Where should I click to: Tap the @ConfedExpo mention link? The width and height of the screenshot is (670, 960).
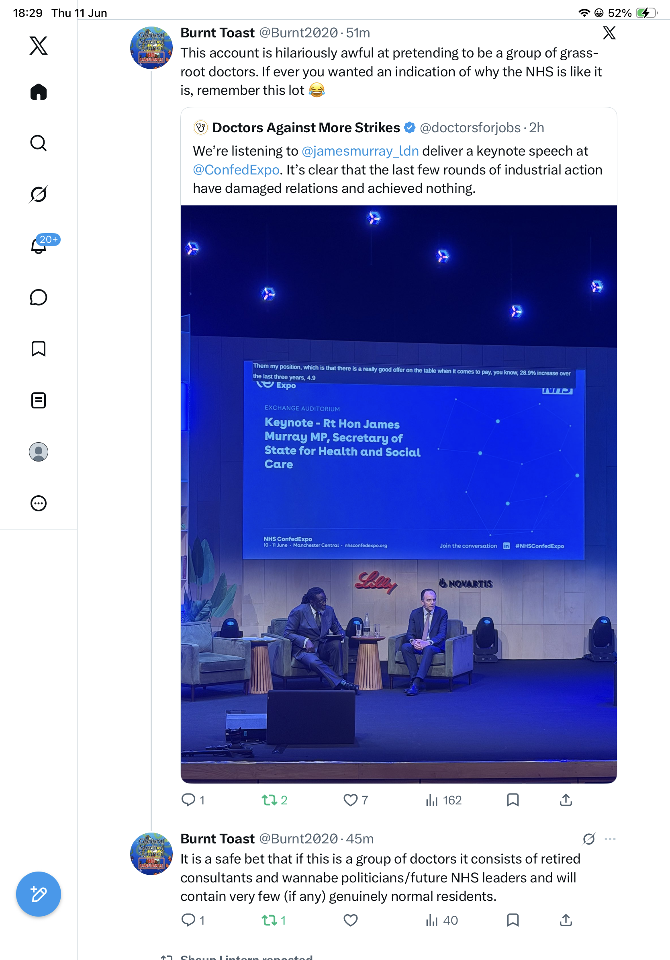click(x=236, y=170)
